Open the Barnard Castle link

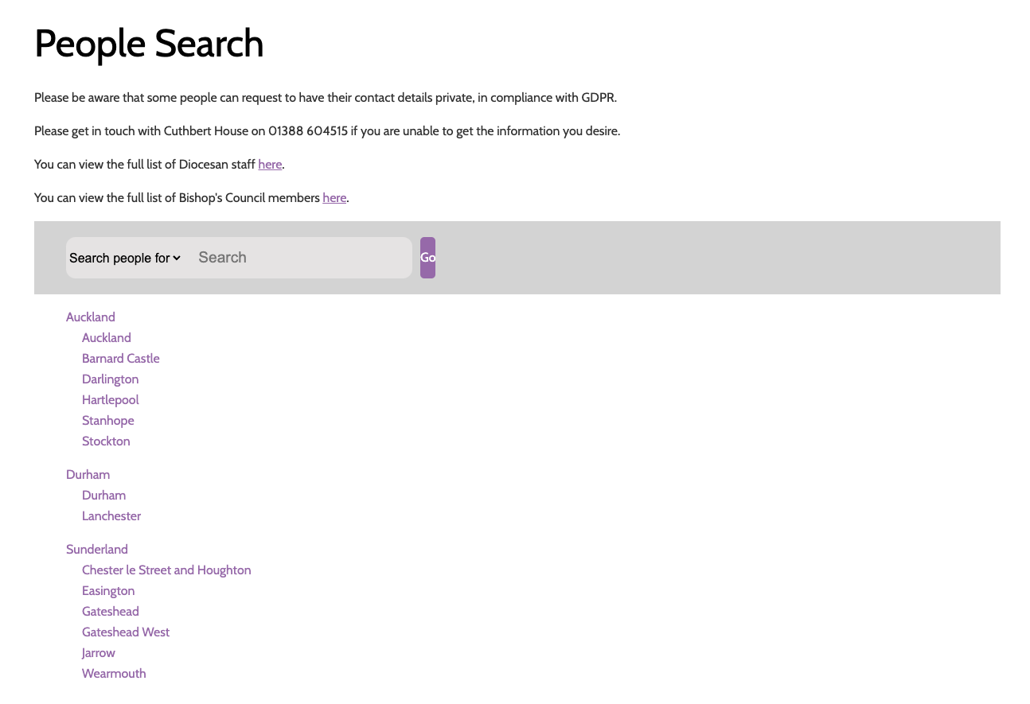point(121,359)
